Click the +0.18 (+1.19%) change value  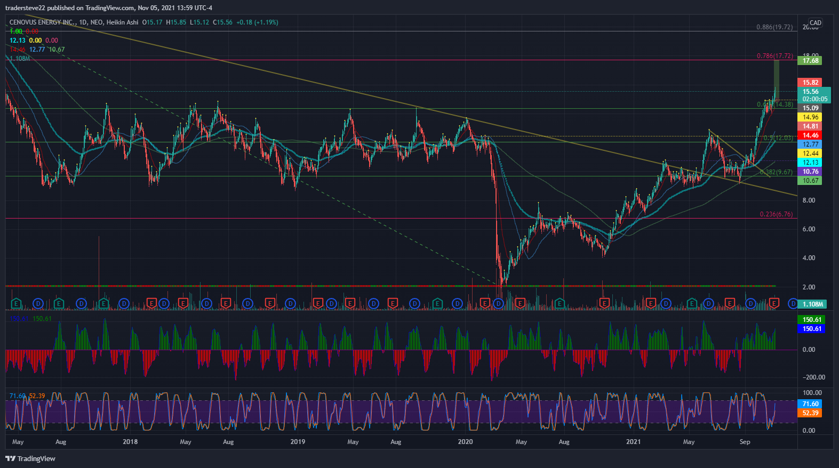point(257,22)
